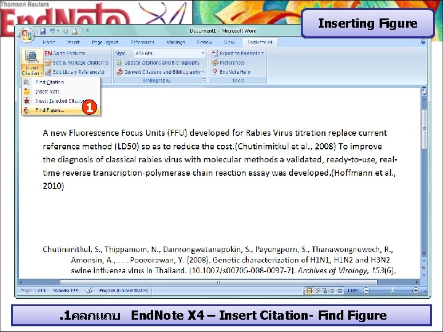443x332 pixels.
Task: Open the View tab
Action: (x=229, y=42)
